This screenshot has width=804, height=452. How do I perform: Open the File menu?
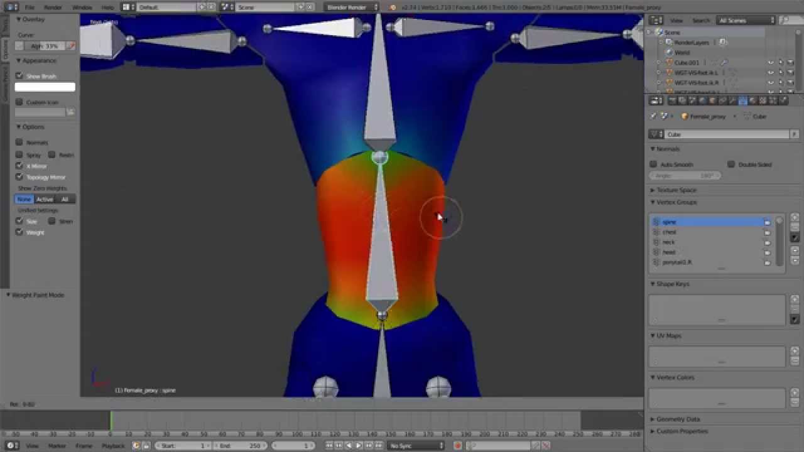pos(30,7)
